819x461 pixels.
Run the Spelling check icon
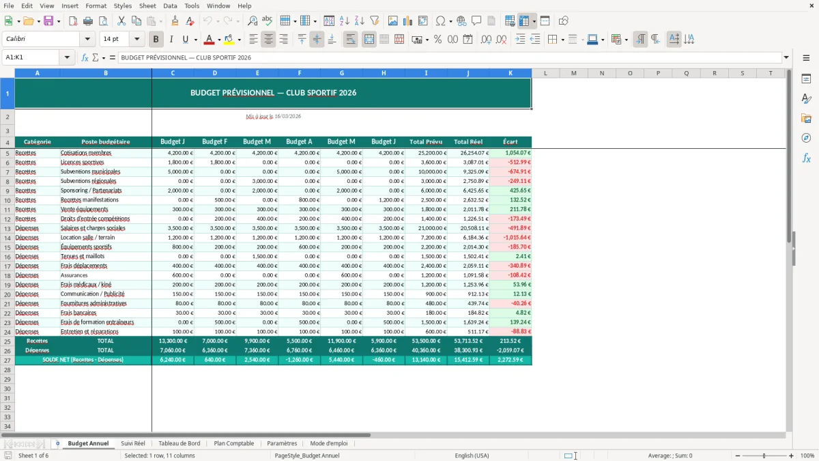point(268,21)
